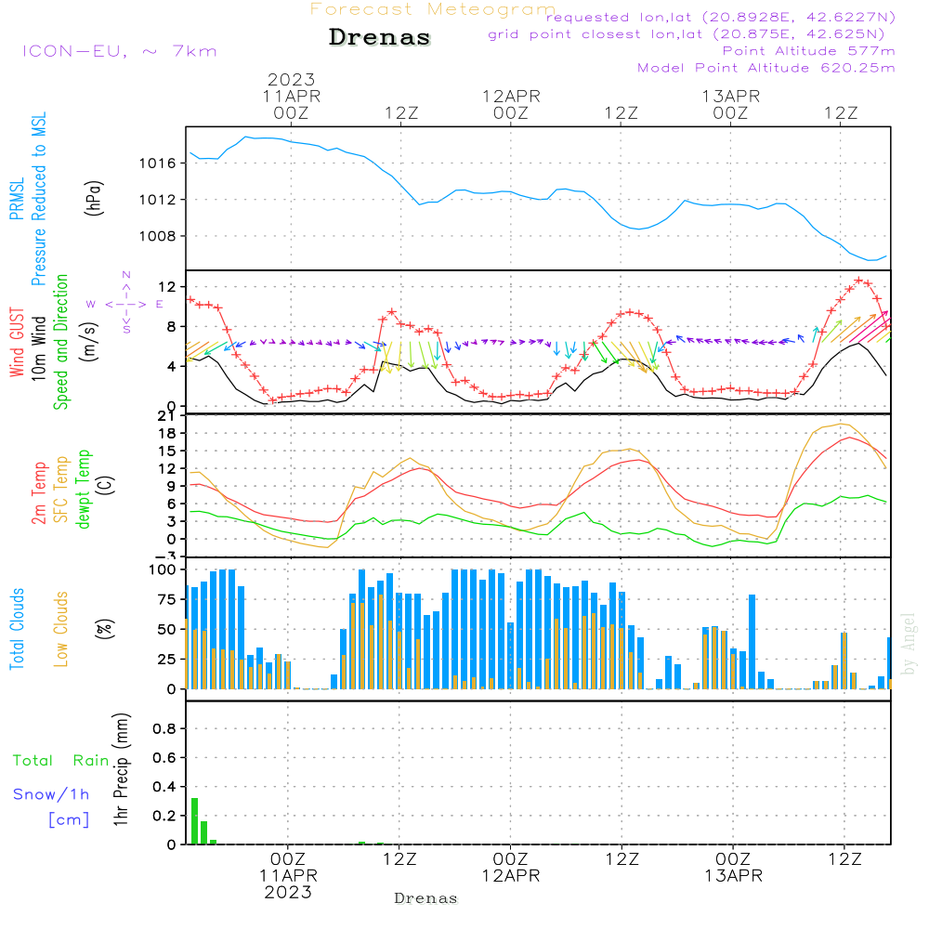Click the N-S-E-W wind compass rose
The width and height of the screenshot is (929, 929).
tap(125, 304)
